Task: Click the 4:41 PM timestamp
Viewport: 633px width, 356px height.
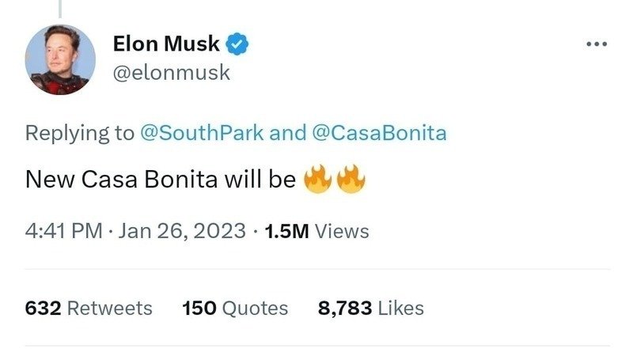Action: coord(63,231)
